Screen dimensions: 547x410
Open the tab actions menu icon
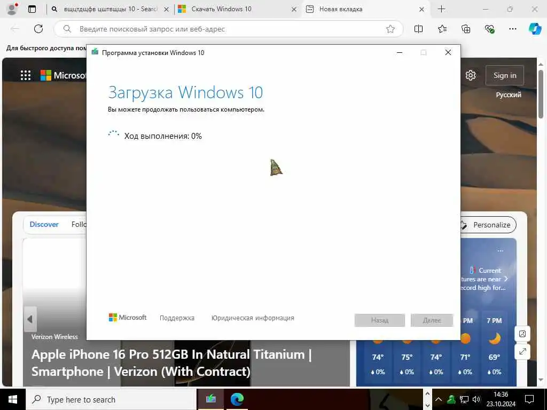point(32,9)
